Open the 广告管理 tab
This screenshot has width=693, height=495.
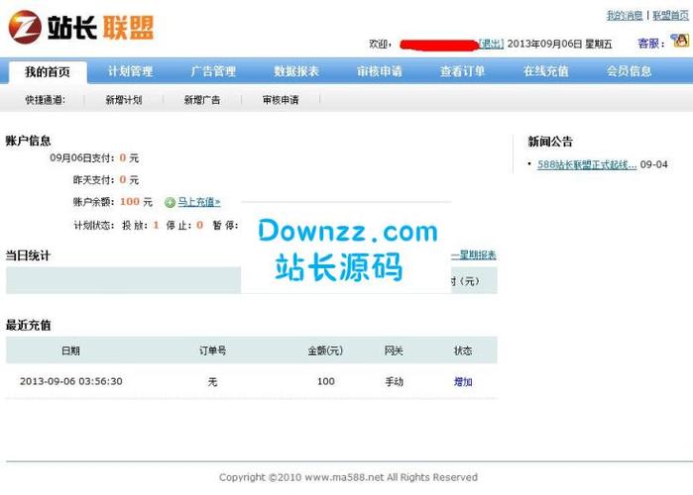(213, 71)
